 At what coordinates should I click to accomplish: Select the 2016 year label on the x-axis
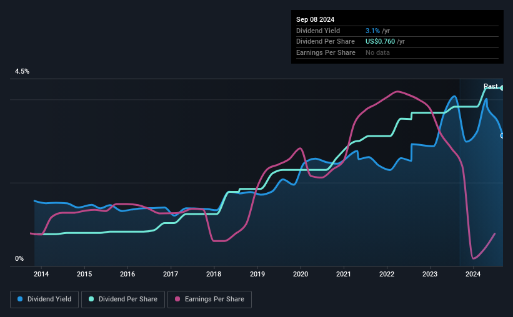(x=127, y=274)
